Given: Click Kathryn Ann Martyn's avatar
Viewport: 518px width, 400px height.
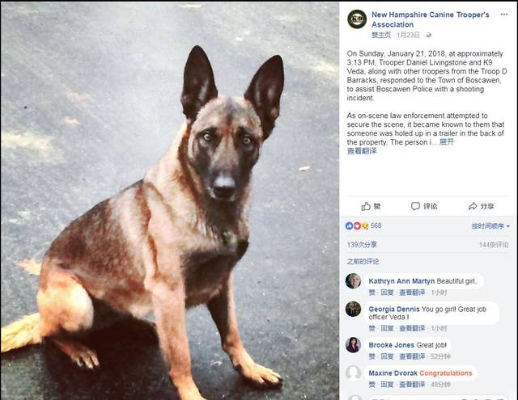Looking at the screenshot, I should click(x=353, y=281).
